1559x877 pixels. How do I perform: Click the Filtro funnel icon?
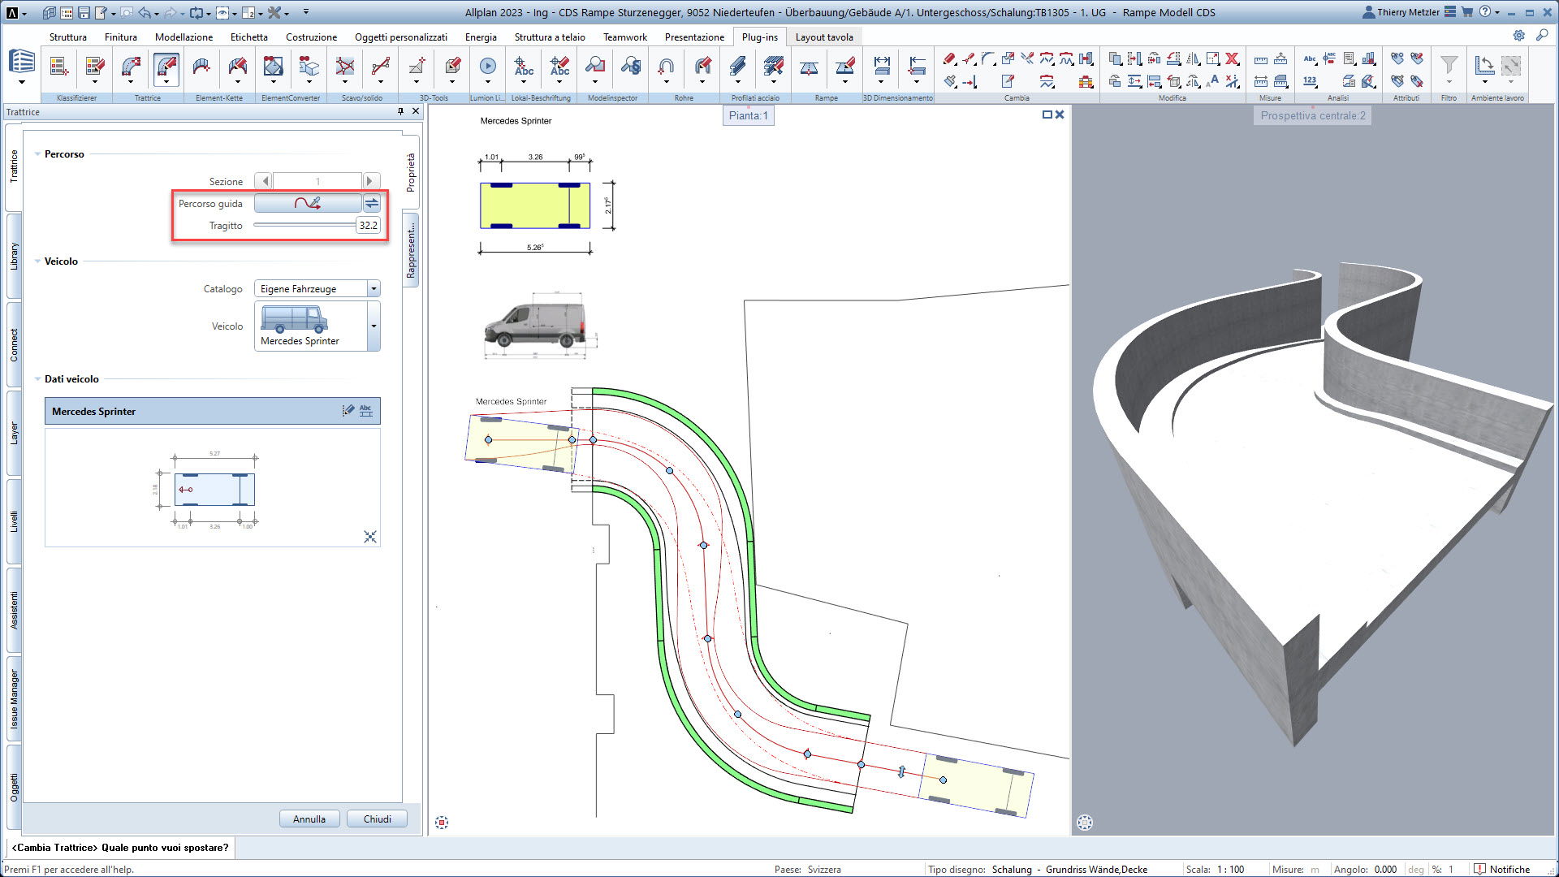[x=1449, y=63]
